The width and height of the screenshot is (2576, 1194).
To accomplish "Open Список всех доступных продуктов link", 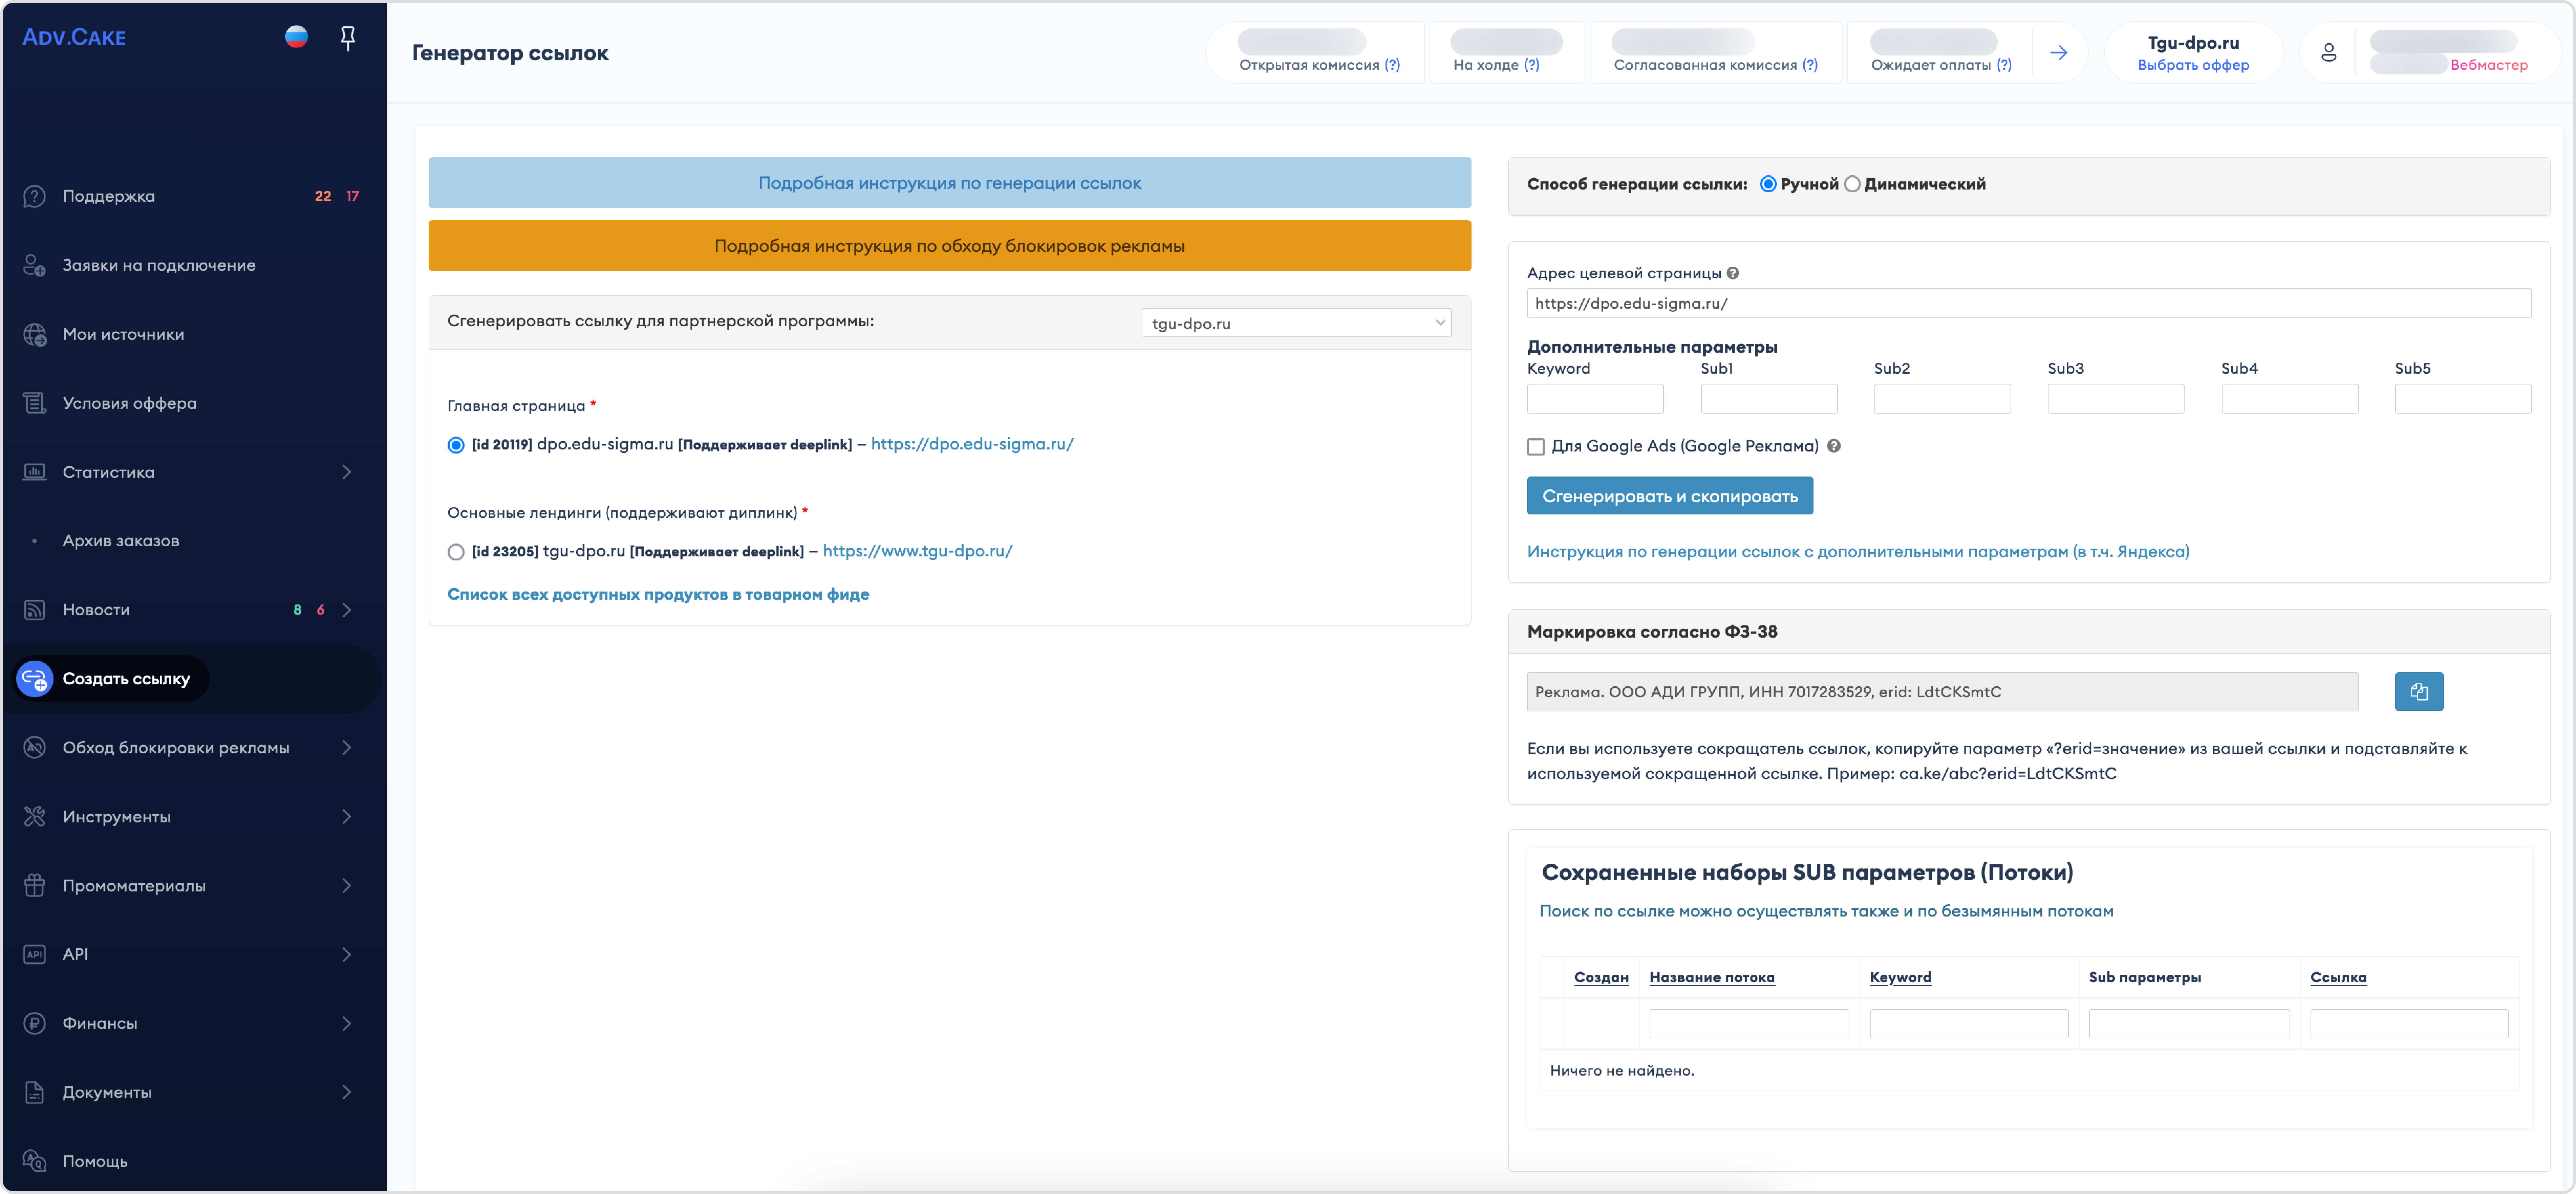I will point(658,595).
